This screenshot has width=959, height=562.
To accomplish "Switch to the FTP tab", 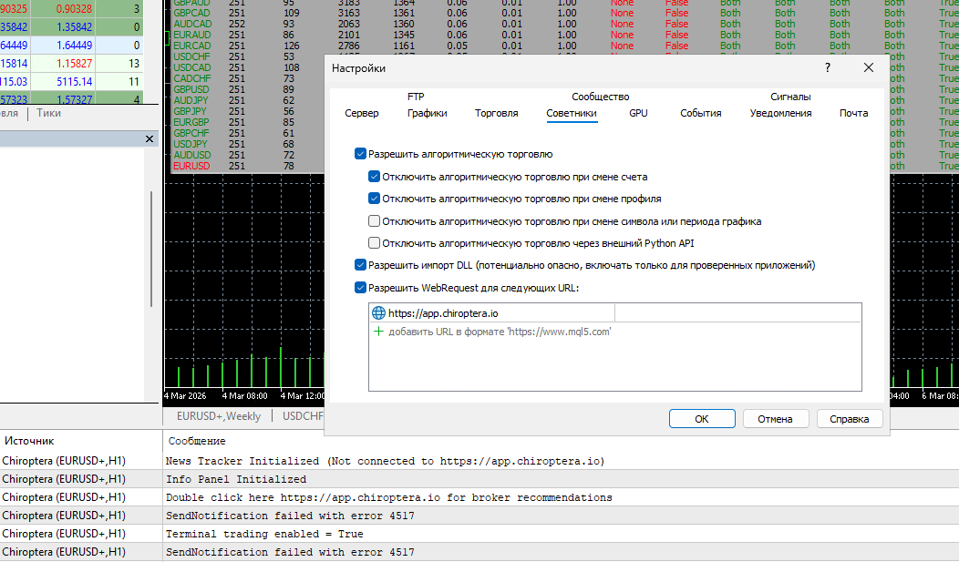I will (x=416, y=97).
